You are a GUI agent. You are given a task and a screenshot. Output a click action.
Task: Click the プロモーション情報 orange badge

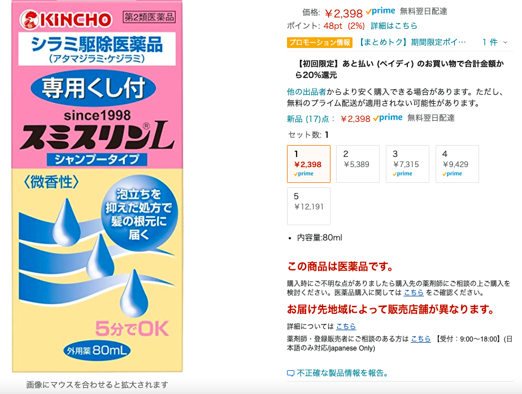(x=320, y=42)
